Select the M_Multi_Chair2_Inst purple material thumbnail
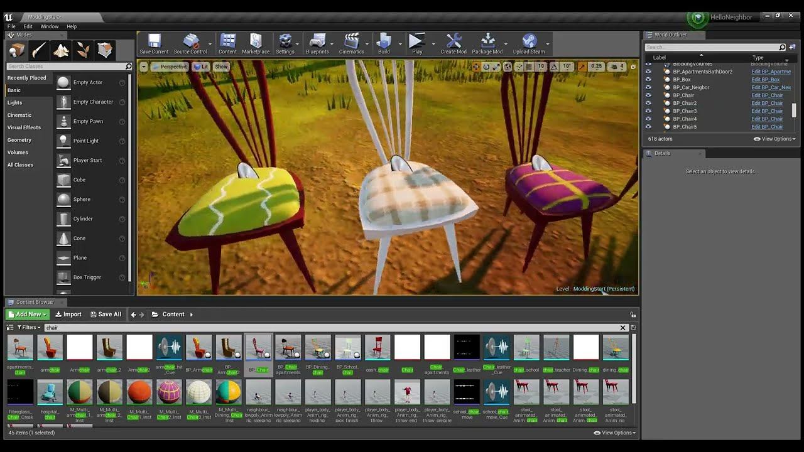 (x=169, y=392)
